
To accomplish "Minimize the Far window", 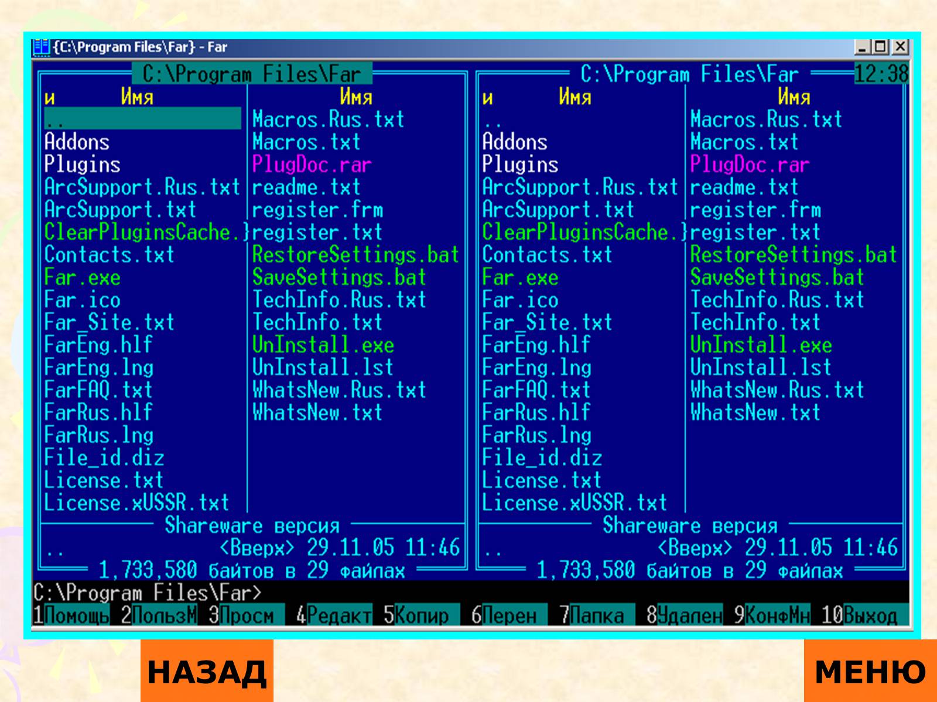I will pyautogui.click(x=861, y=47).
